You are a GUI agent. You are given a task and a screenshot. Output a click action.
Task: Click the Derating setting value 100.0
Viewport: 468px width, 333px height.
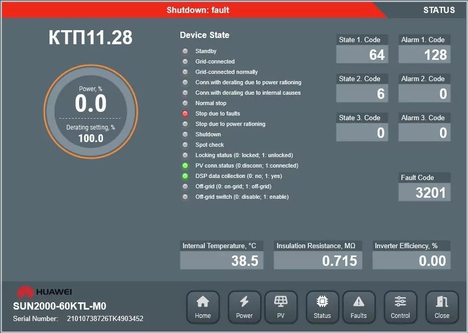click(90, 138)
